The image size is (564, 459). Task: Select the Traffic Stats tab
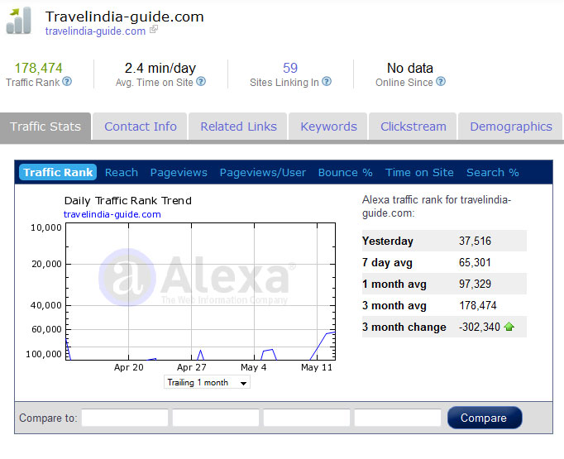point(45,127)
